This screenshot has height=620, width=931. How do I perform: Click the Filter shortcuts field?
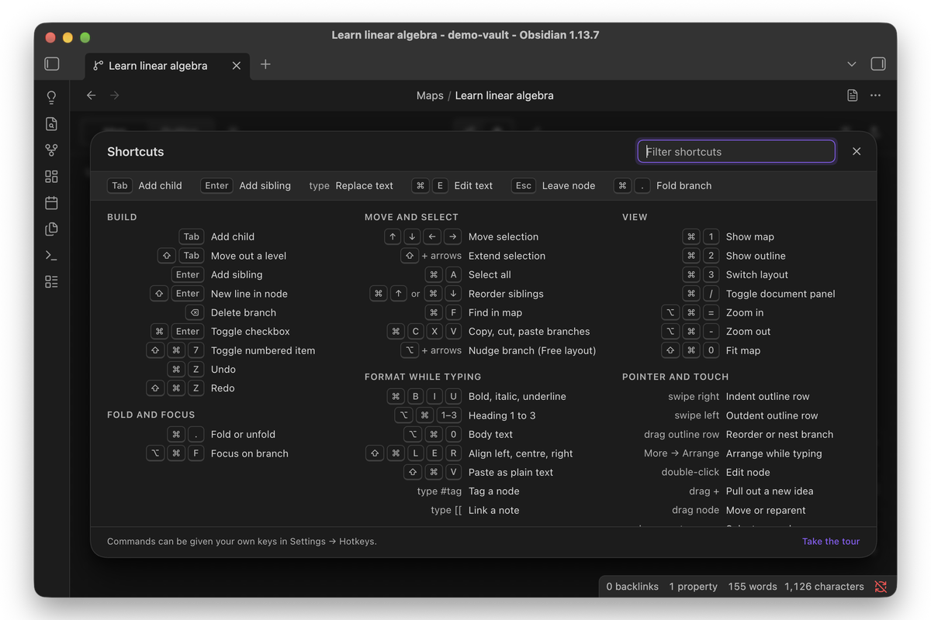coord(736,152)
